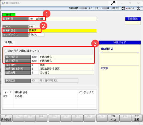Click 切り捨て value text
The width and height of the screenshot is (143, 125).
tap(44, 73)
